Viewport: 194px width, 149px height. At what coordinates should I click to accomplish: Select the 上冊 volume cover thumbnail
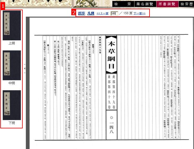(x=12, y=25)
